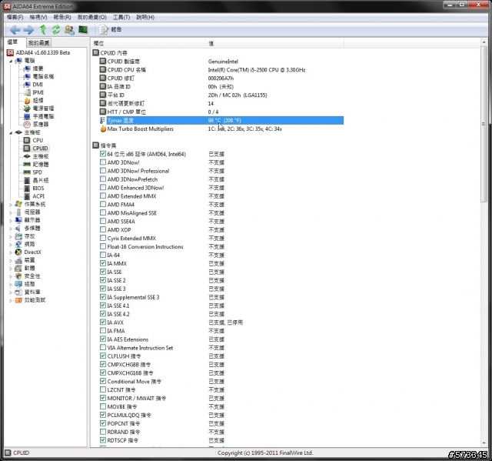This screenshot has height=461, width=492.
Task: Click the green Refresh toolbar icon
Action: pyautogui.click(x=56, y=29)
